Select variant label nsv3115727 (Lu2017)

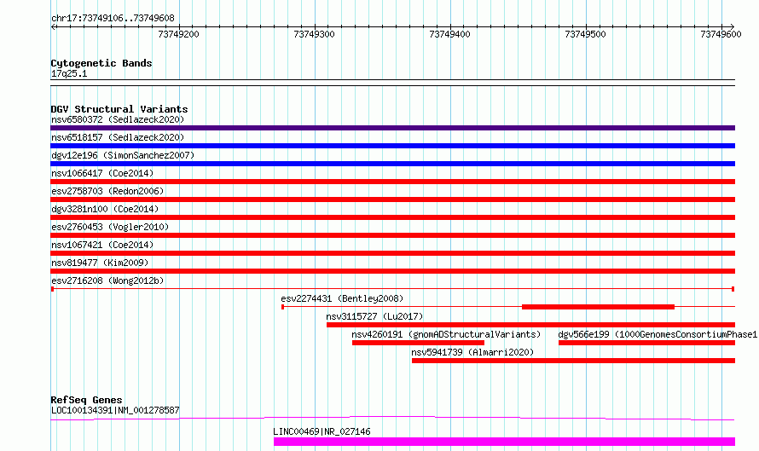(x=374, y=316)
